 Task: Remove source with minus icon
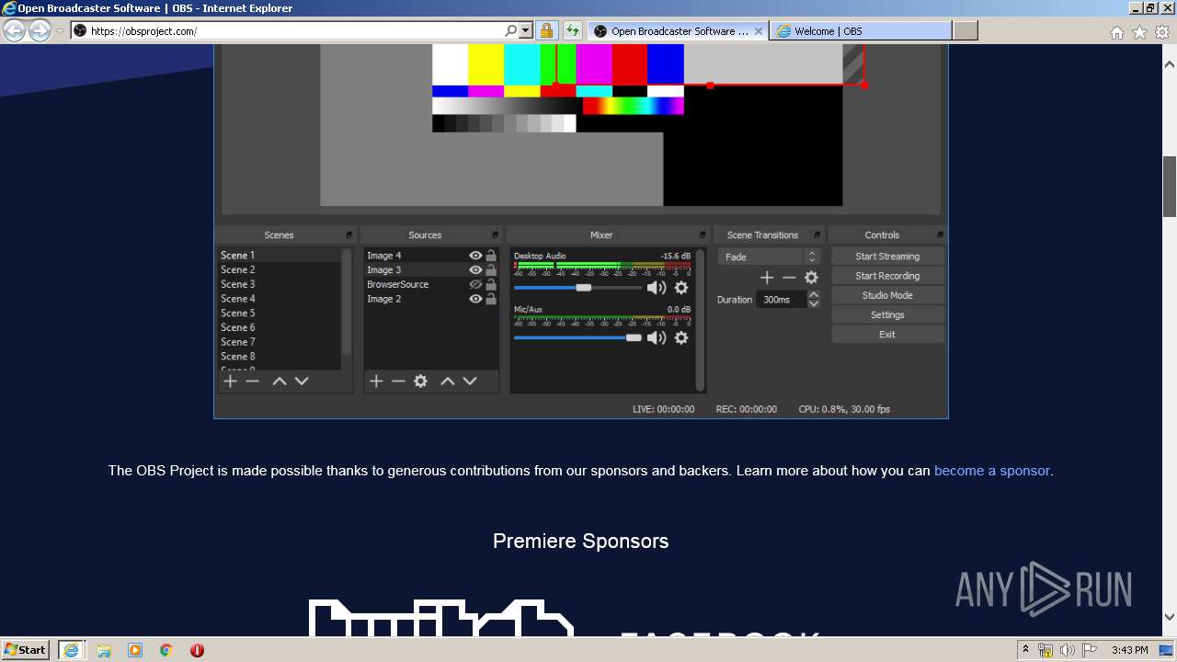click(x=398, y=381)
